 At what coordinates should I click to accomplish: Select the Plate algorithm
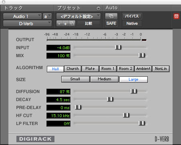[90, 69]
